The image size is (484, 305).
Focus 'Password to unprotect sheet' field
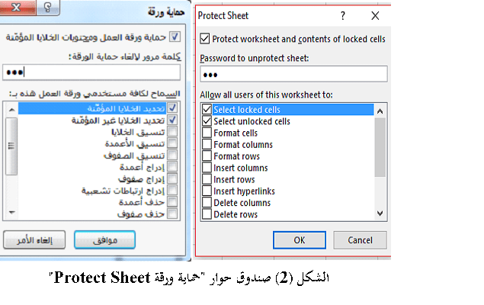tap(293, 74)
